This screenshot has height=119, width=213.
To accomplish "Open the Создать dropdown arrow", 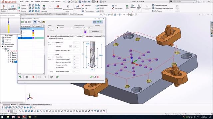I will click(27, 5).
